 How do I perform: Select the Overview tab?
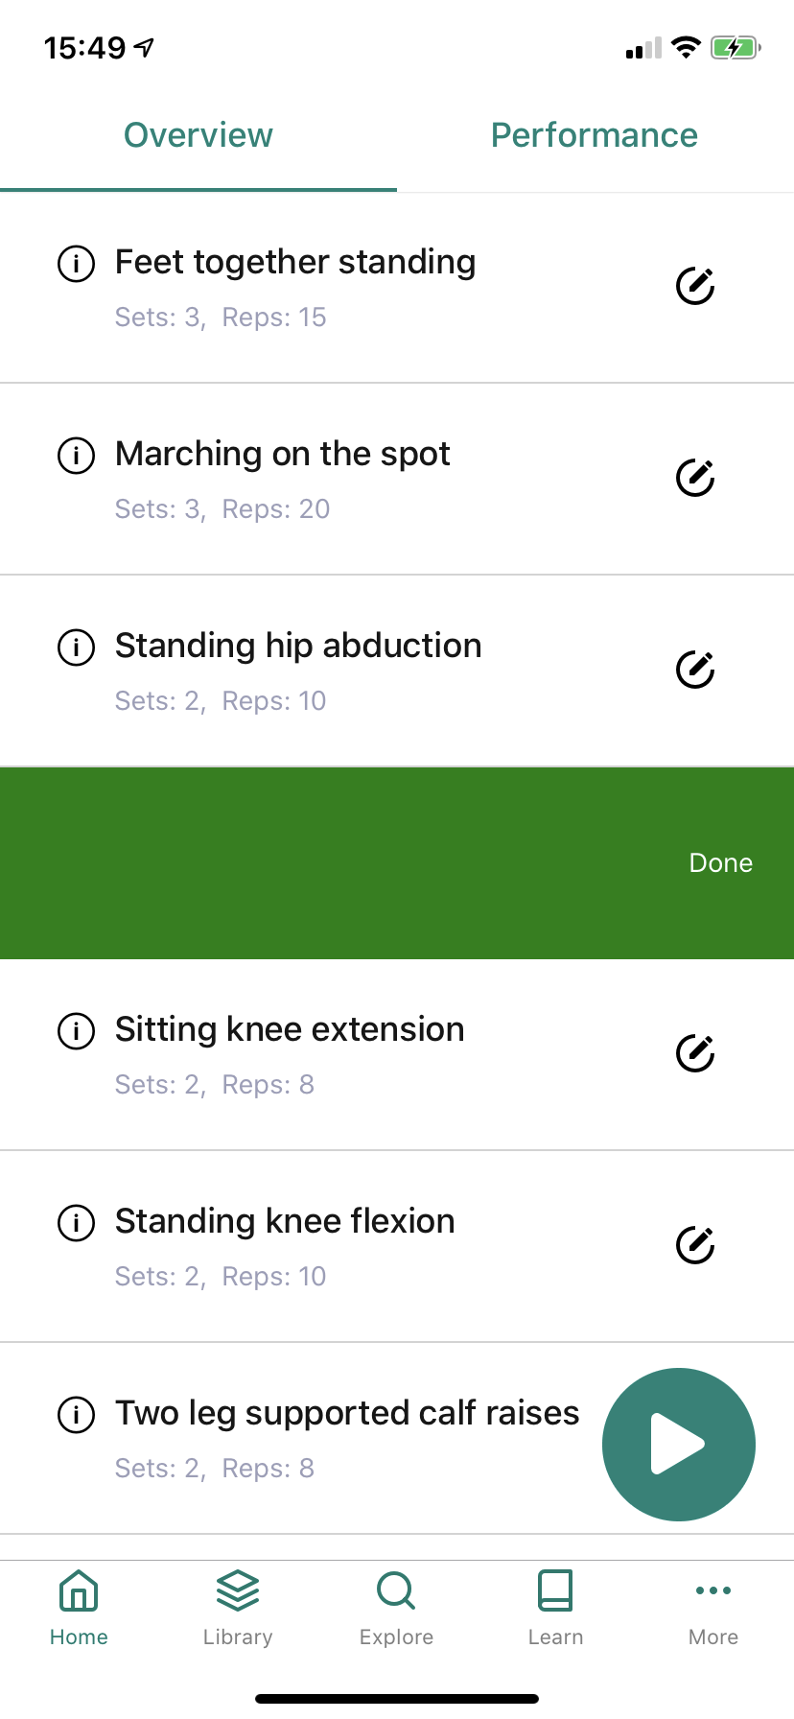tap(198, 135)
